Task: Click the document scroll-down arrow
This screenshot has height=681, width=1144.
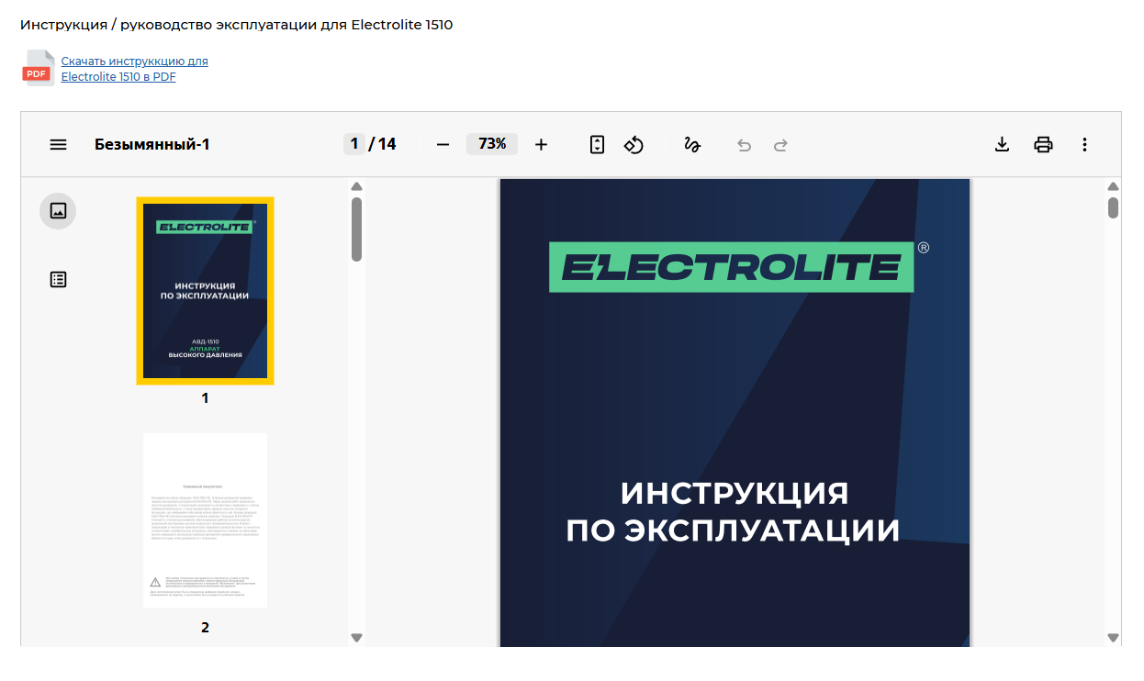Action: tap(1114, 638)
